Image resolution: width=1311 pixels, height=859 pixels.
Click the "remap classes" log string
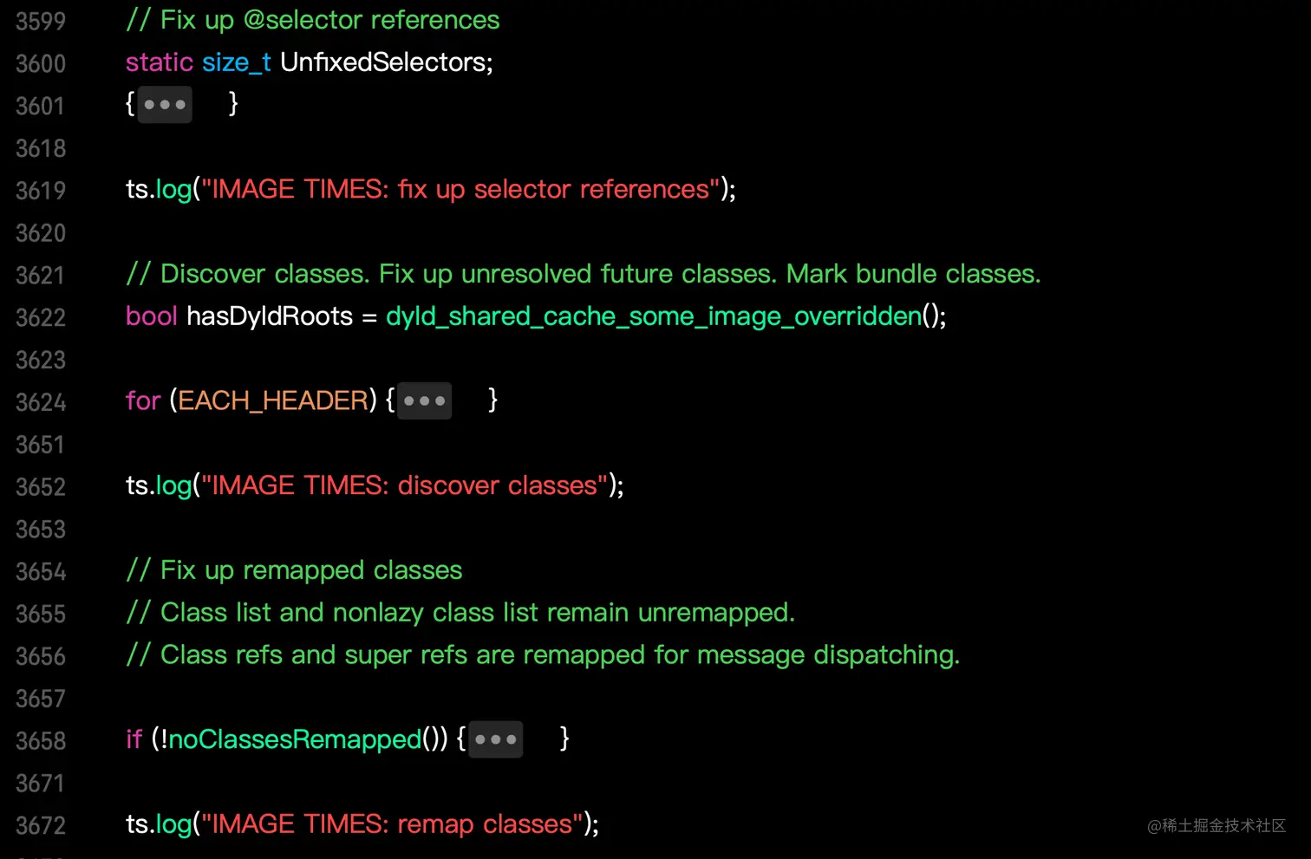tap(392, 823)
